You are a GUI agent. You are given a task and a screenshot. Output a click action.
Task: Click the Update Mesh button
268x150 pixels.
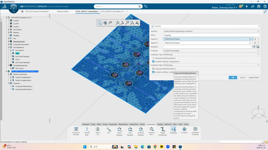[x=254, y=77]
